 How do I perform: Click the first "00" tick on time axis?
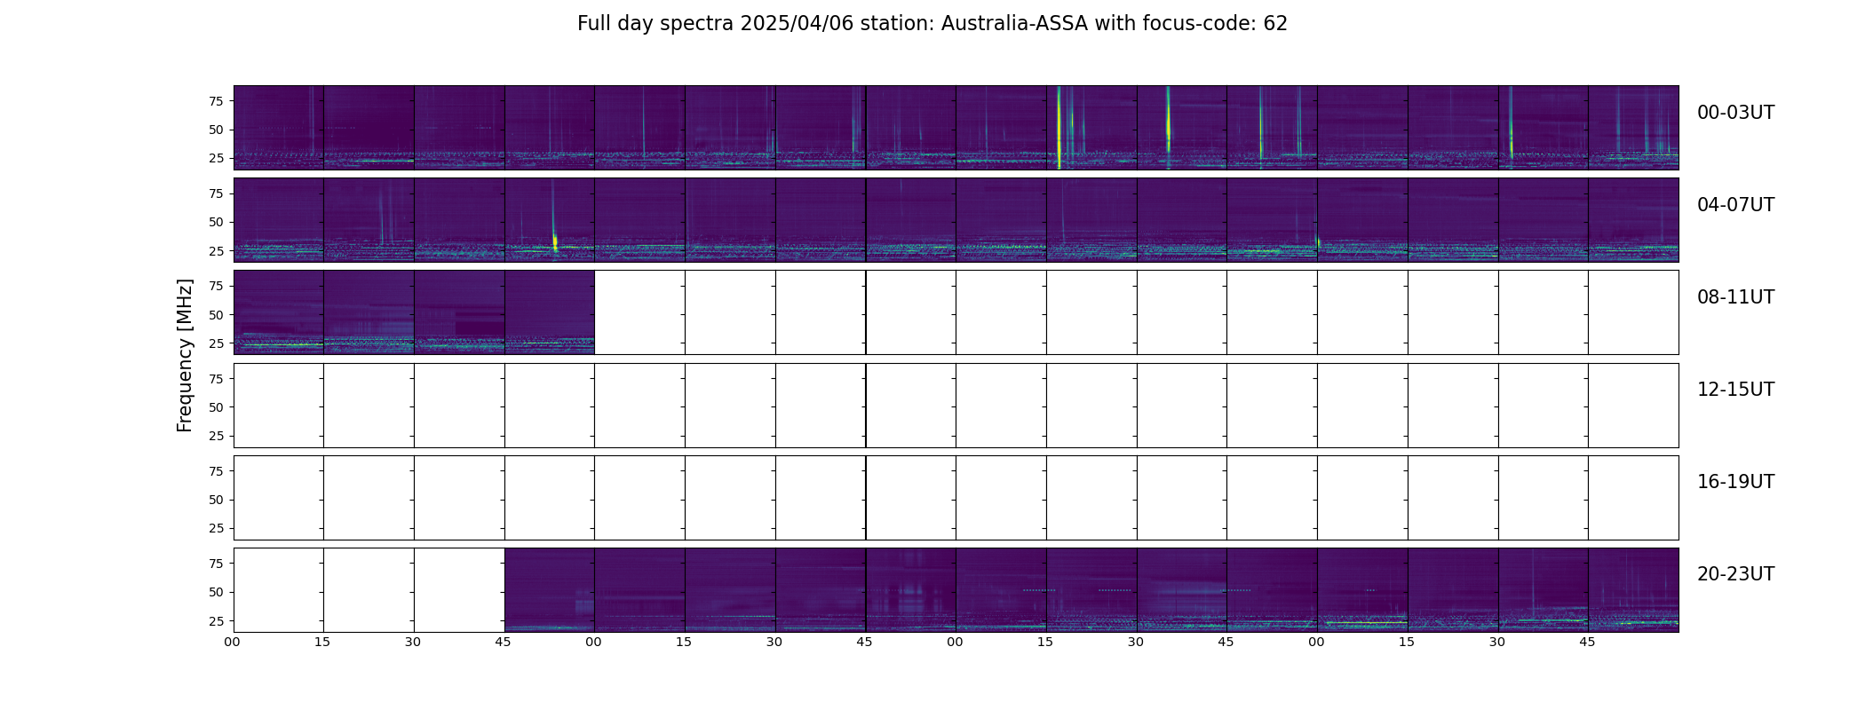(232, 642)
